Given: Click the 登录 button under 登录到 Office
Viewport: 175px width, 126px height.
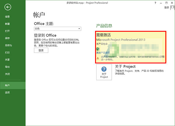Looking at the screenshot, I should click(41, 50).
